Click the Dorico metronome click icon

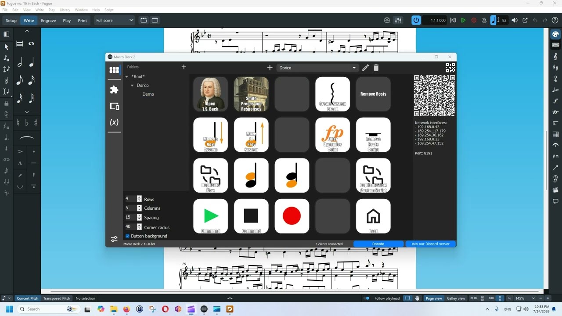click(x=484, y=20)
